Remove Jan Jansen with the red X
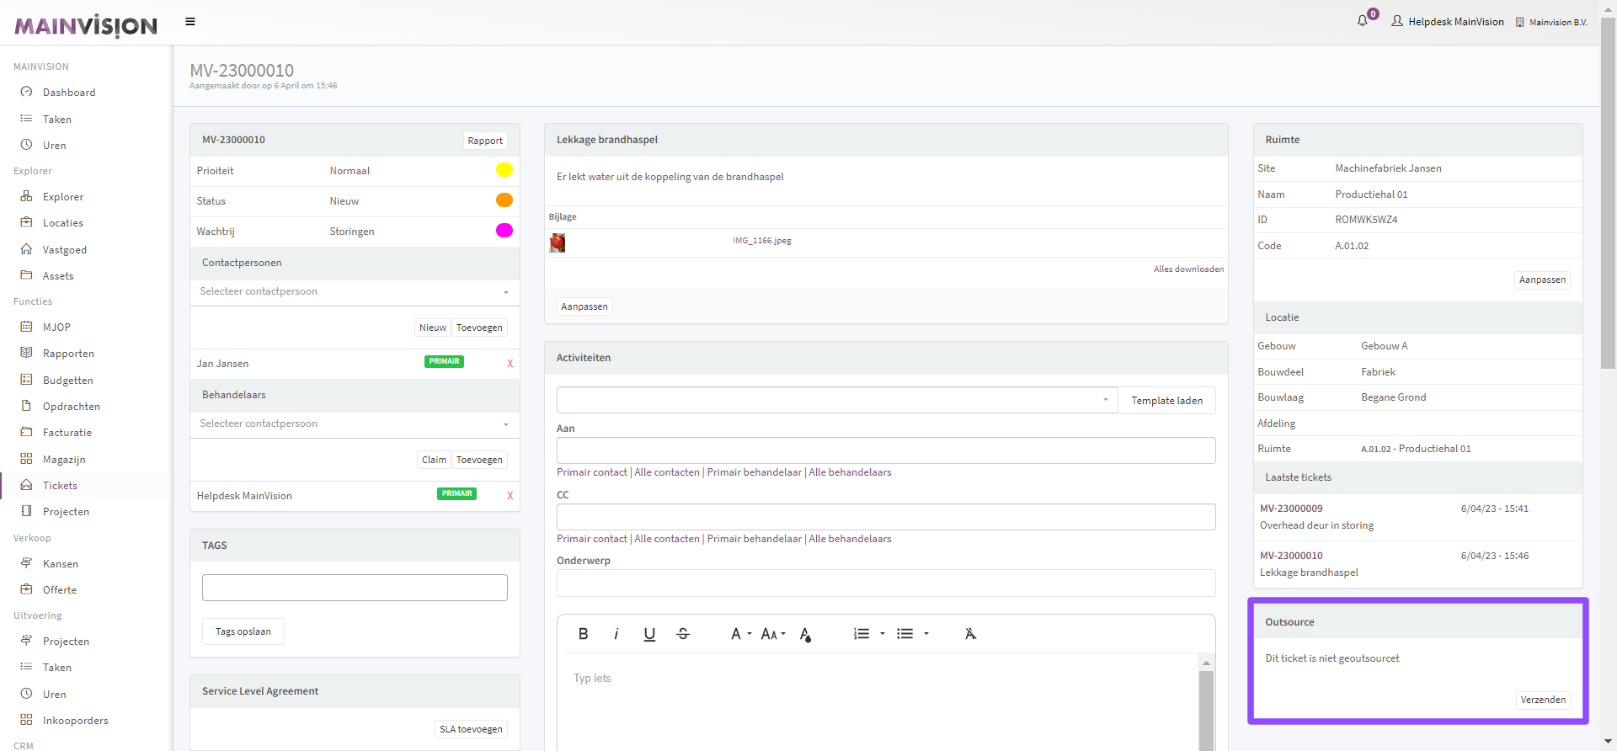The width and height of the screenshot is (1617, 751). click(x=510, y=364)
